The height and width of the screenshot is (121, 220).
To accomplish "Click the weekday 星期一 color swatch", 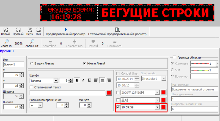I will 163,100.
